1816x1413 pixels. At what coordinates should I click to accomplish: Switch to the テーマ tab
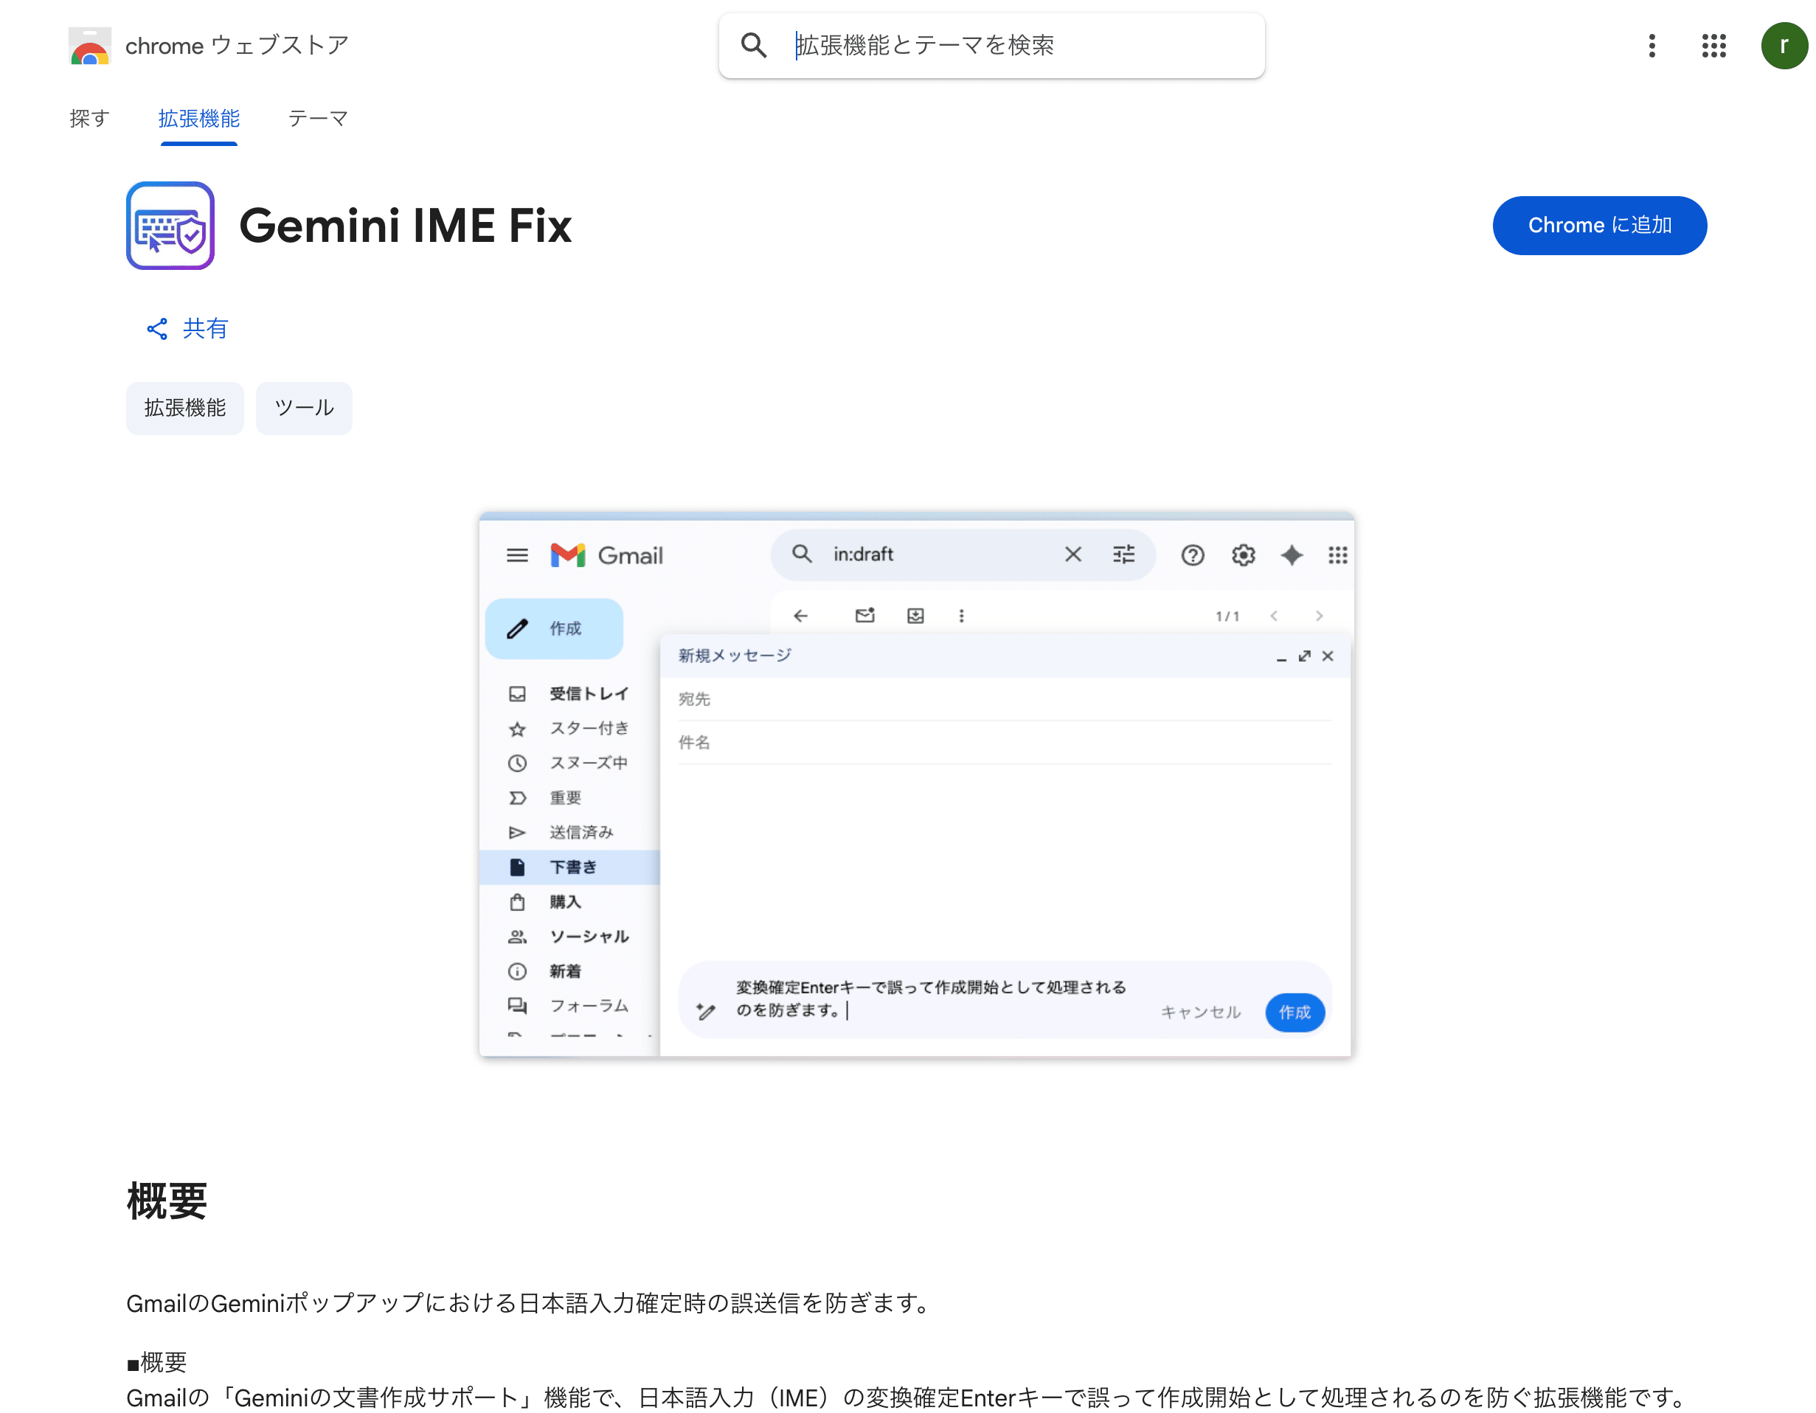tap(318, 119)
